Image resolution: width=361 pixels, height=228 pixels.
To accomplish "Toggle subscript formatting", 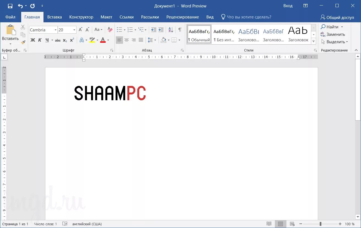I will 65,40.
